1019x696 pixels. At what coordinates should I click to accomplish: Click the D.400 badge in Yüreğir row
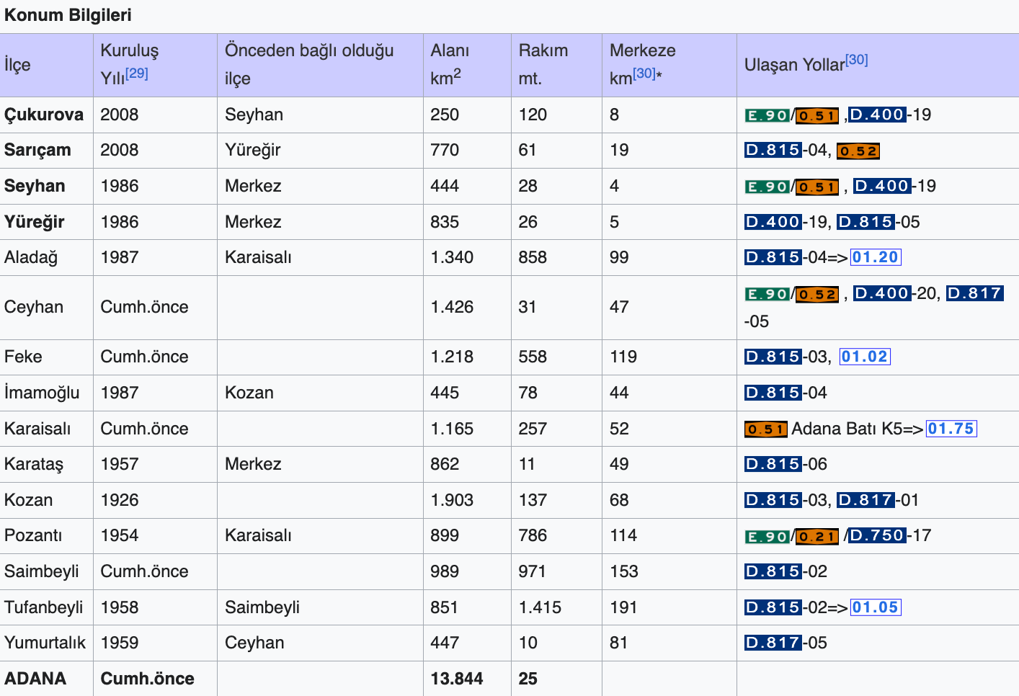click(773, 222)
